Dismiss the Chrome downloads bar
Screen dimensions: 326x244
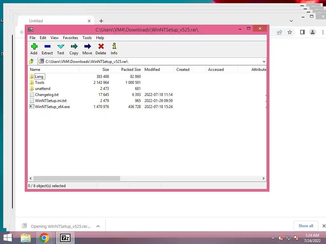(x=324, y=226)
